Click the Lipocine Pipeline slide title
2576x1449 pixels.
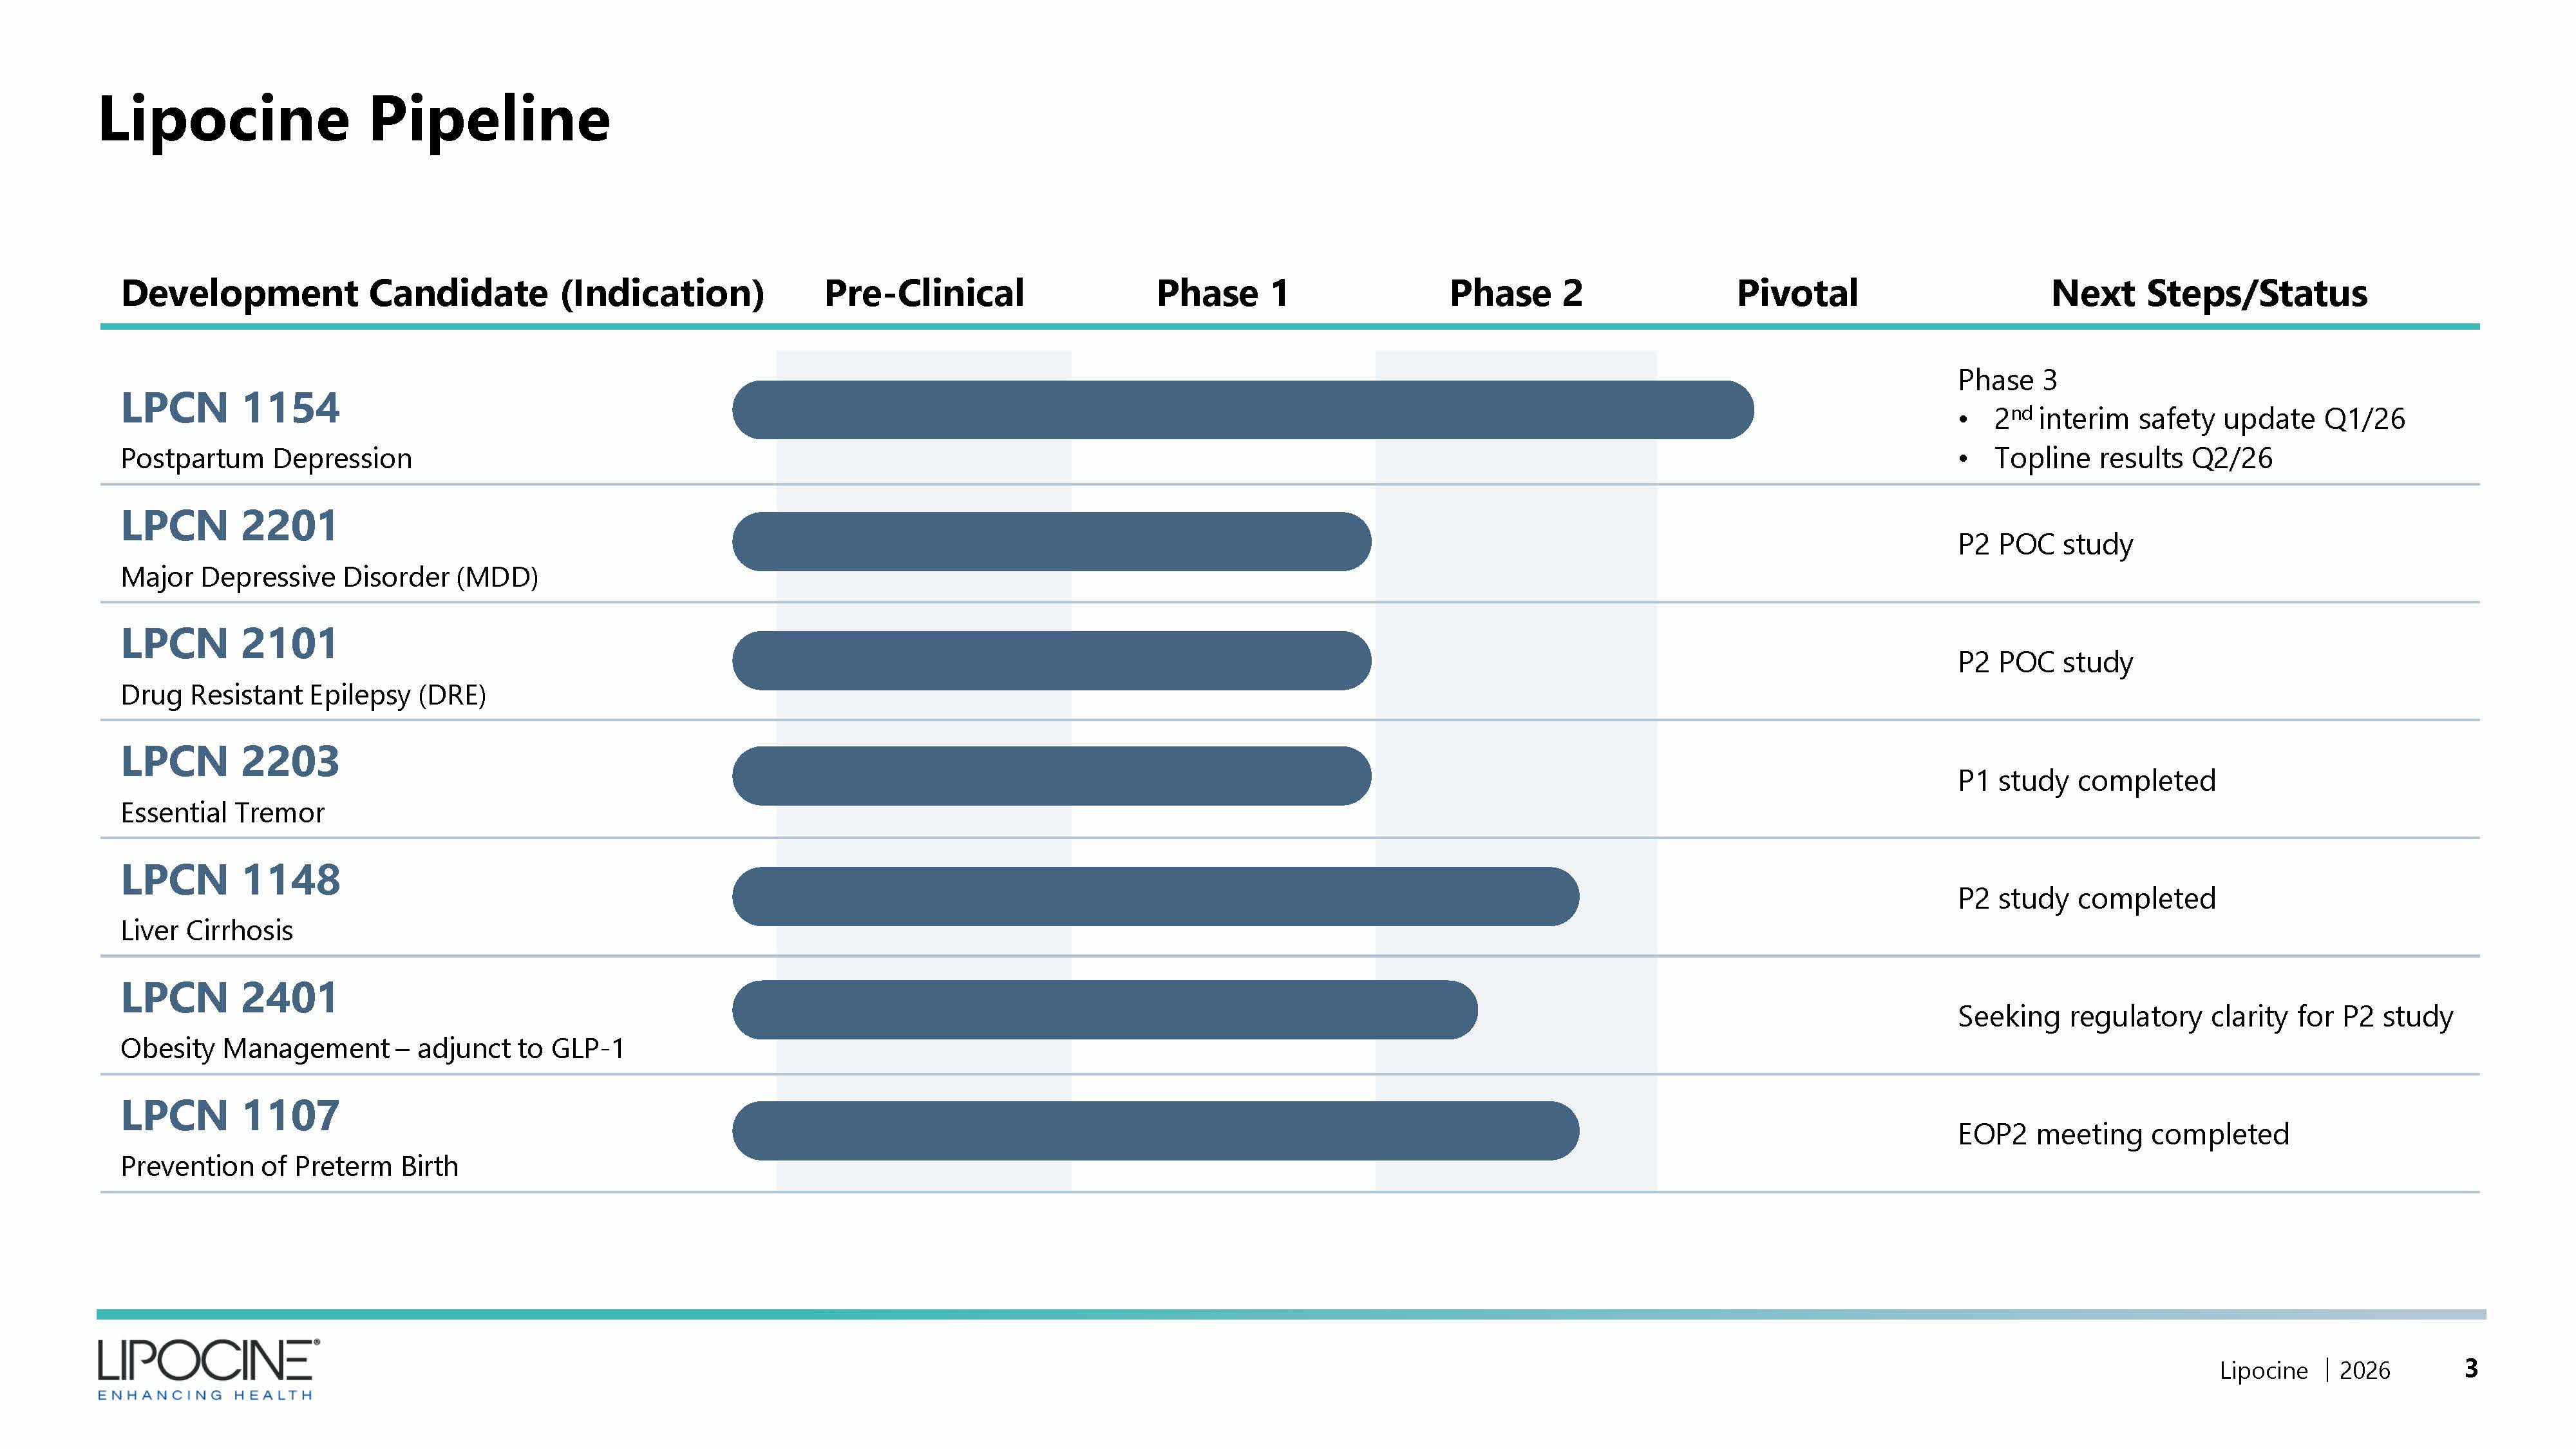354,119
